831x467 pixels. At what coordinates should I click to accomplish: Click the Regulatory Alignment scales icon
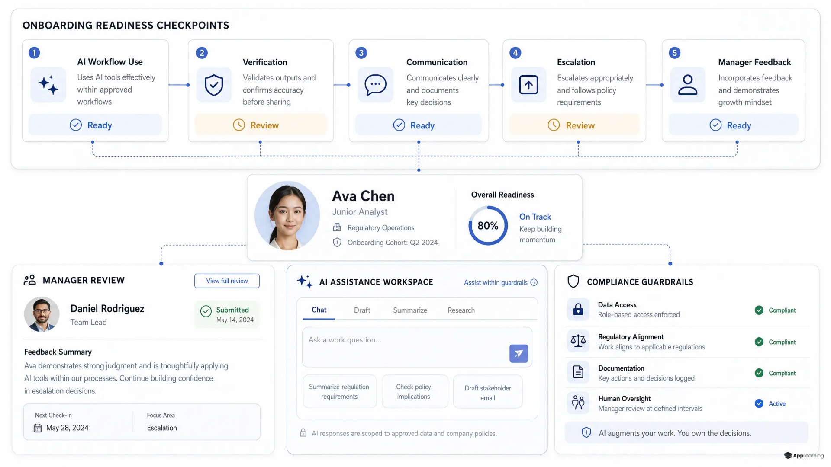(578, 341)
